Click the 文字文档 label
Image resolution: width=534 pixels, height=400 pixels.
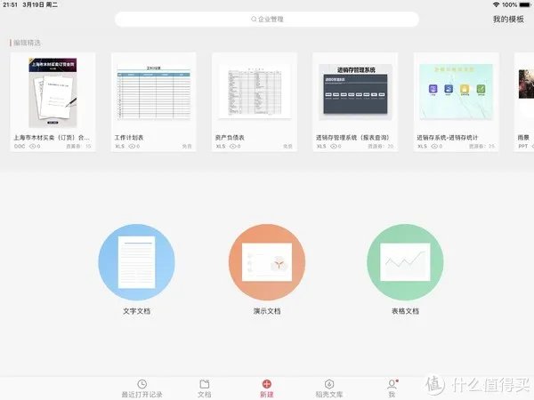coord(136,311)
